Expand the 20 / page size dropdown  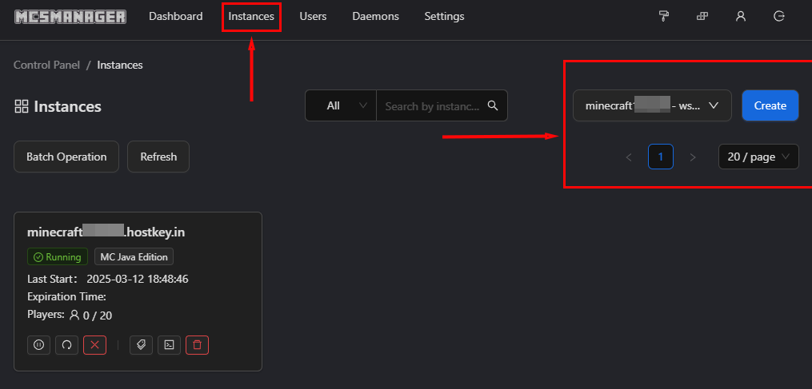758,157
